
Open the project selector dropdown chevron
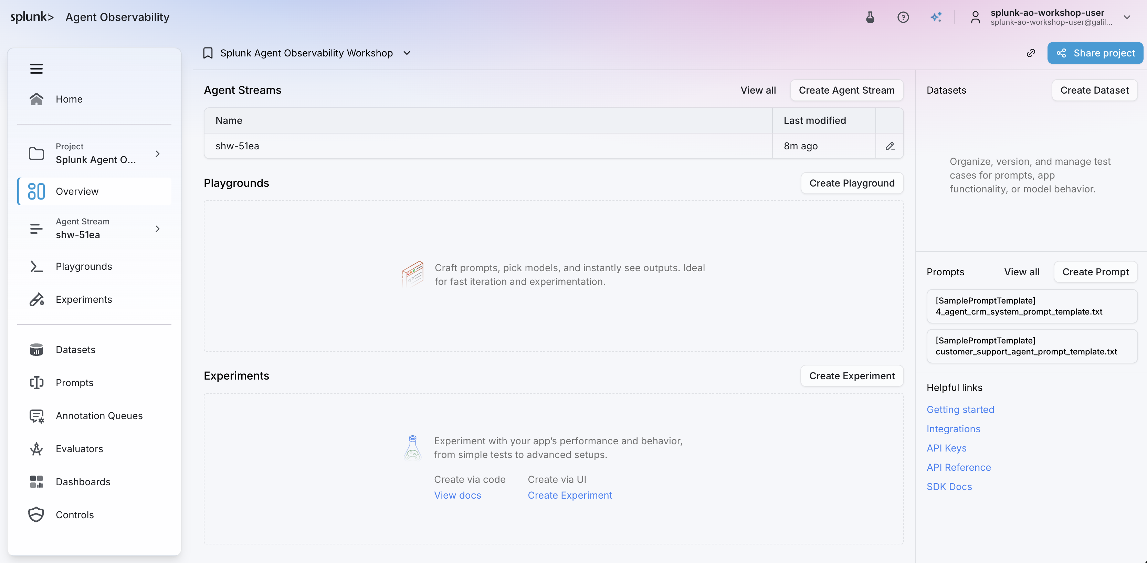click(407, 53)
